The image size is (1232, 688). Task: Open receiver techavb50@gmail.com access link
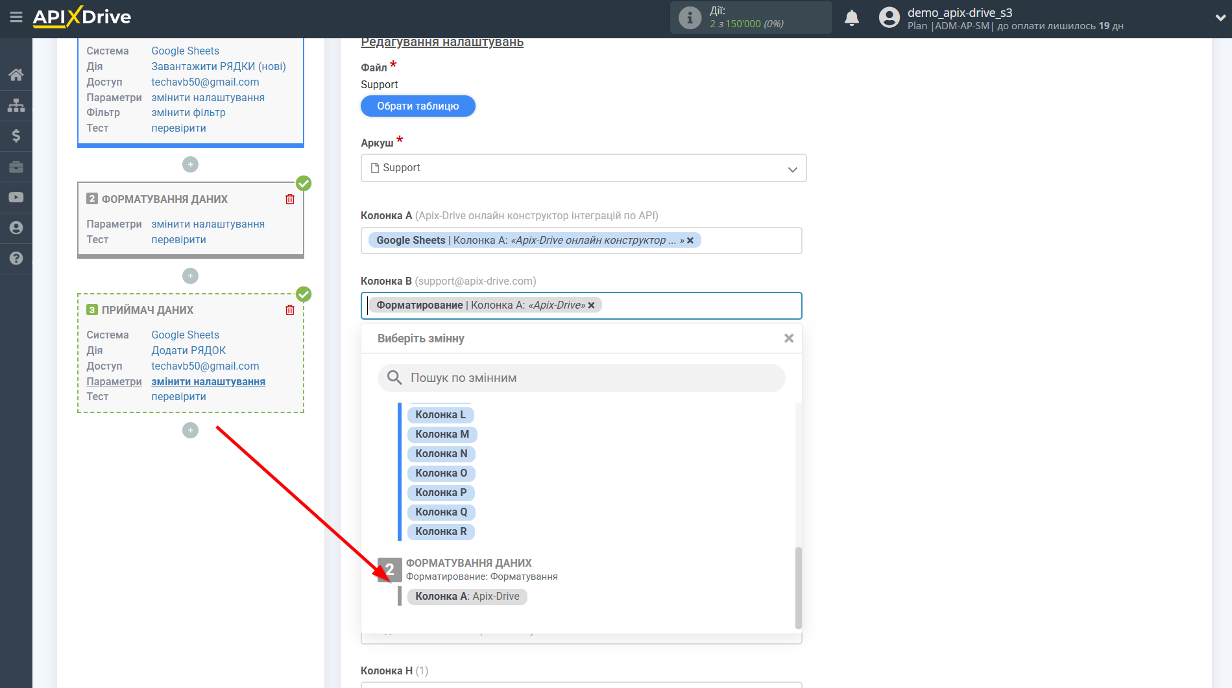click(205, 366)
